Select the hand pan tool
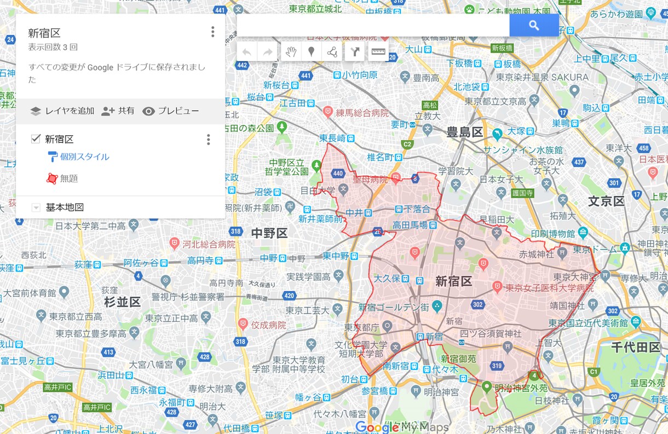 291,52
